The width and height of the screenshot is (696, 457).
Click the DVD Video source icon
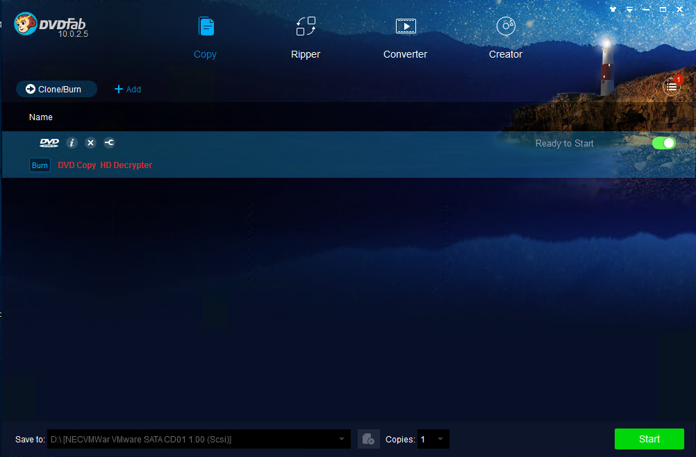pos(49,142)
